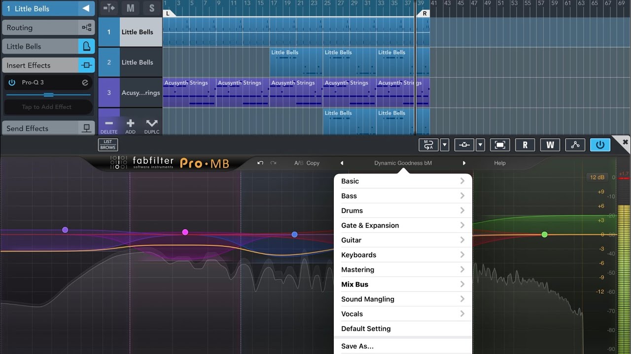631x354 pixels.
Task: Toggle the A/B comparison state
Action: 299,163
